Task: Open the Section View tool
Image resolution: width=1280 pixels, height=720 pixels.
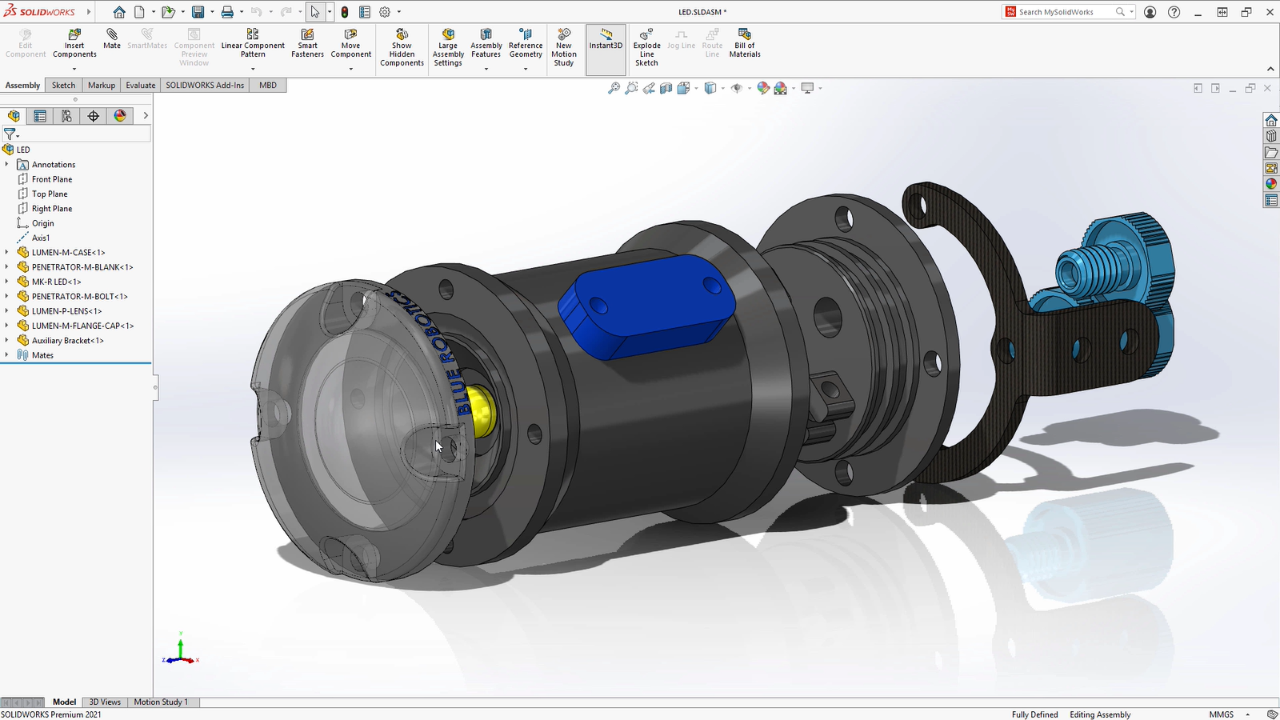Action: pos(665,88)
